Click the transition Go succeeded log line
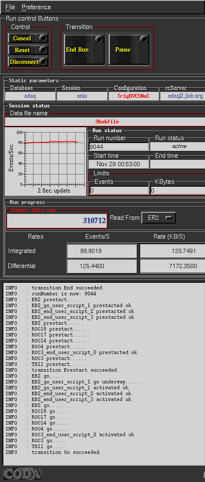This screenshot has width=205, height=482. click(66, 452)
